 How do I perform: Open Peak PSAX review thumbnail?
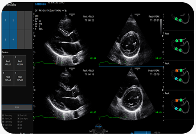pos(20,78)
